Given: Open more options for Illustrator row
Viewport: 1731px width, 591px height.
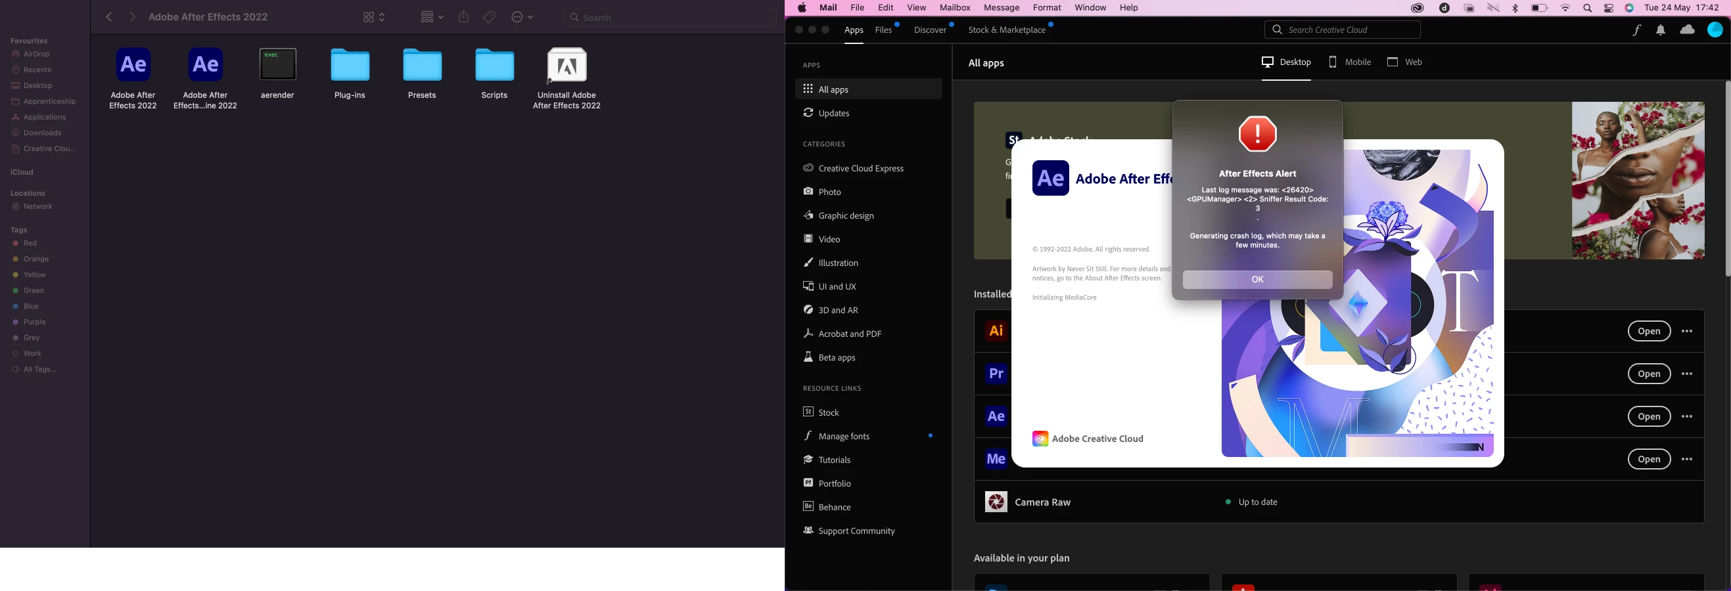Looking at the screenshot, I should (1688, 331).
